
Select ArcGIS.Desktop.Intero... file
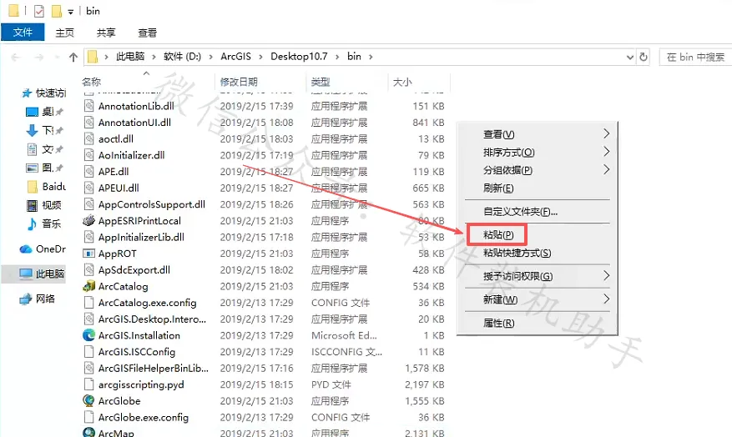pos(152,319)
